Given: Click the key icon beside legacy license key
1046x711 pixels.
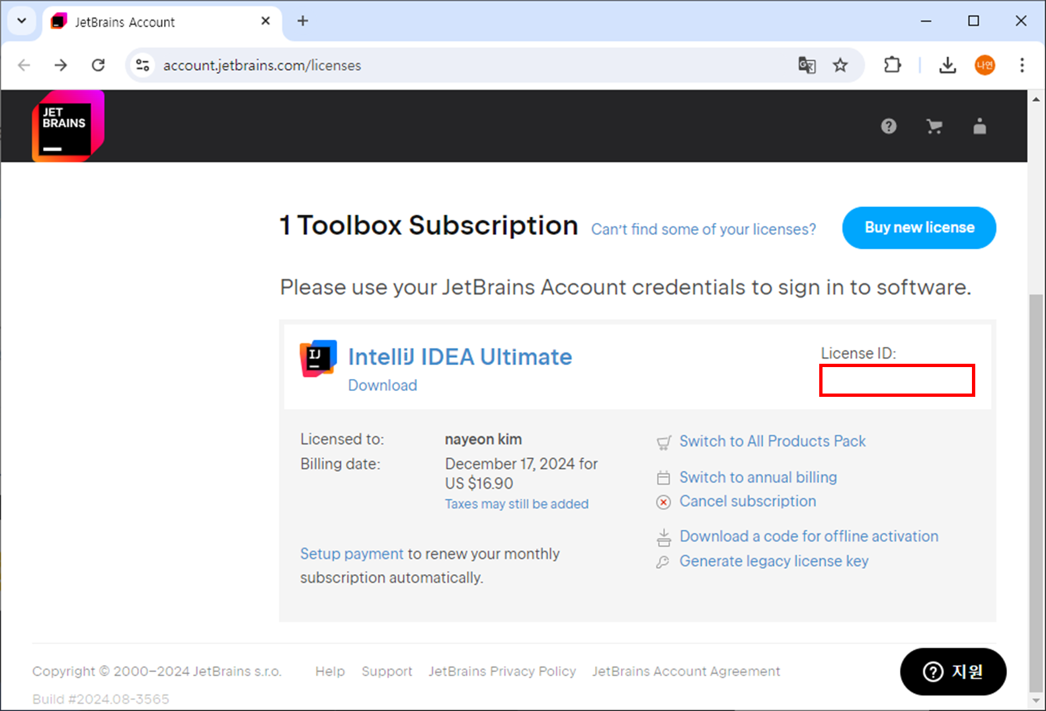Looking at the screenshot, I should [663, 562].
